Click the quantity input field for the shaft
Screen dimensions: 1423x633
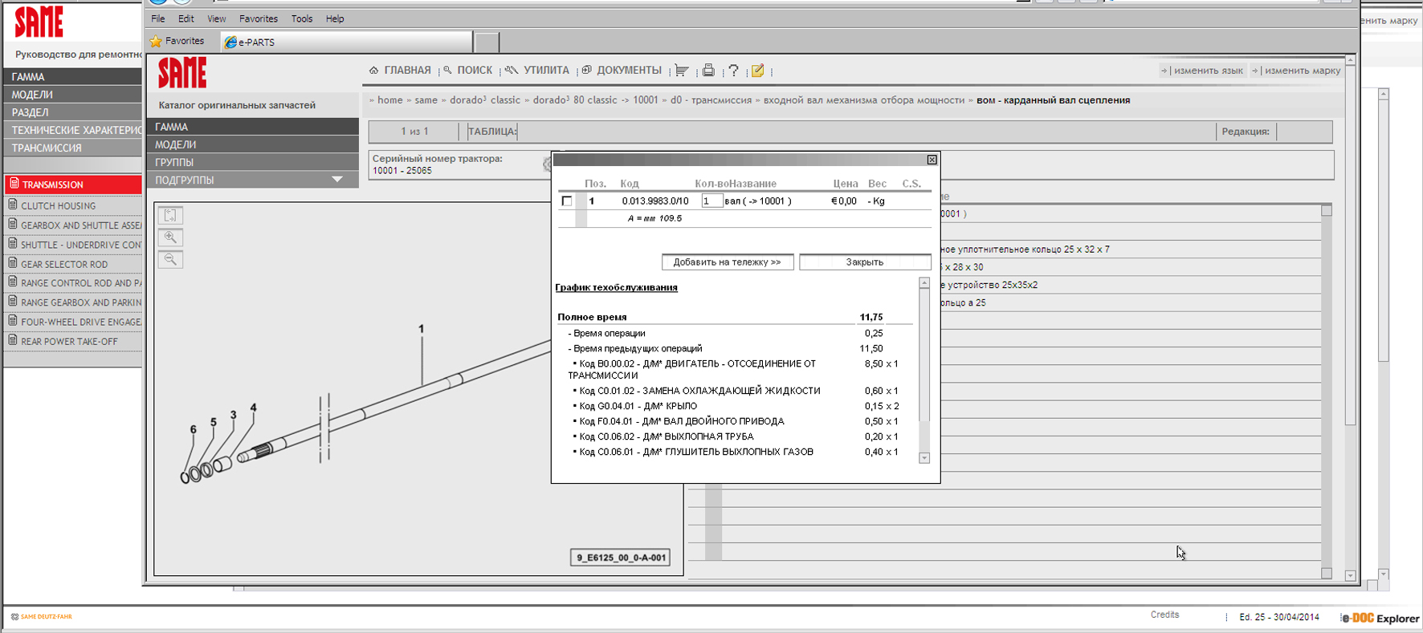711,201
